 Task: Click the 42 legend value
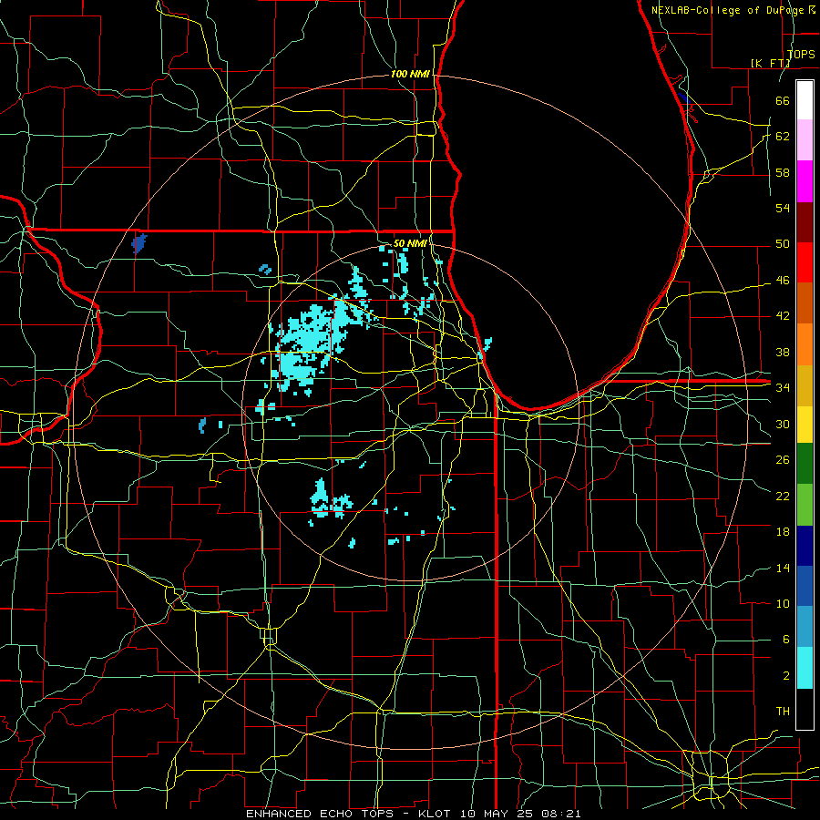click(x=783, y=316)
